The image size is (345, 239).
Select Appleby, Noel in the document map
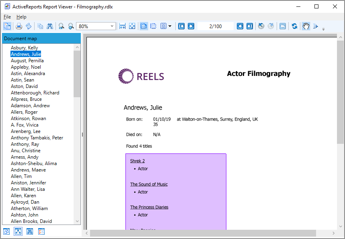26,67
